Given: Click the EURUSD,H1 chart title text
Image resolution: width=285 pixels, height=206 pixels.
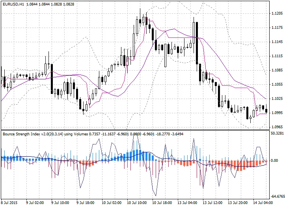Looking at the screenshot, I should point(15,4).
